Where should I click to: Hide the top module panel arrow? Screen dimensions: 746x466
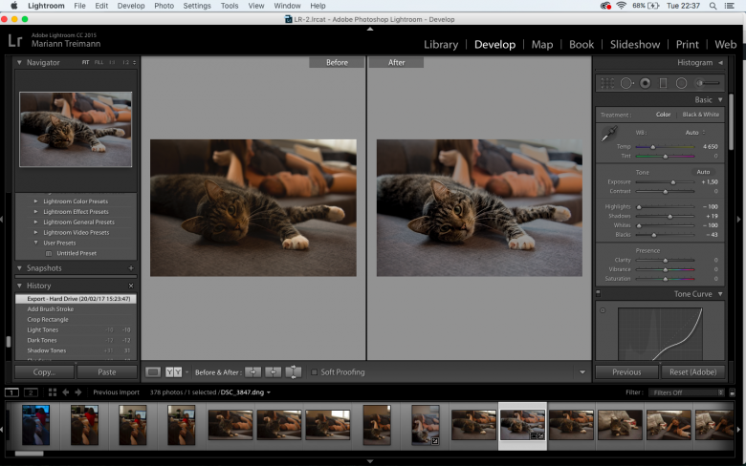370,29
